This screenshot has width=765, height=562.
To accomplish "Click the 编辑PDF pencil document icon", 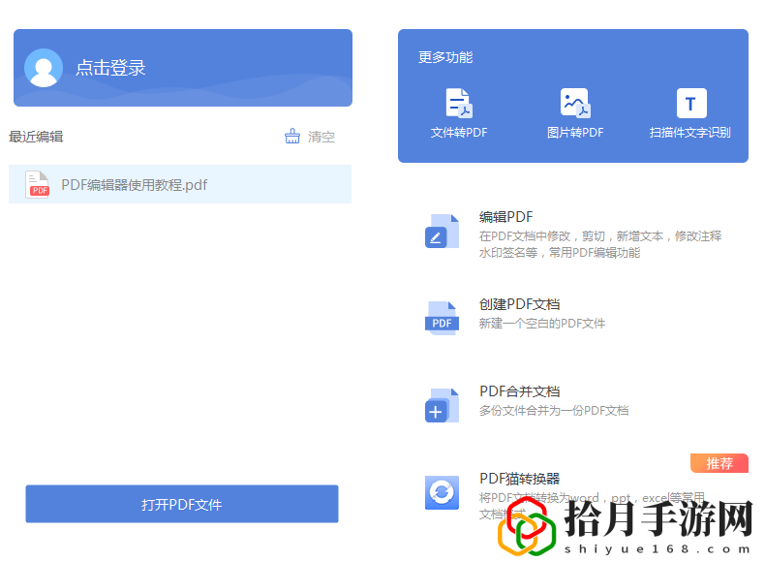I will pos(442,231).
